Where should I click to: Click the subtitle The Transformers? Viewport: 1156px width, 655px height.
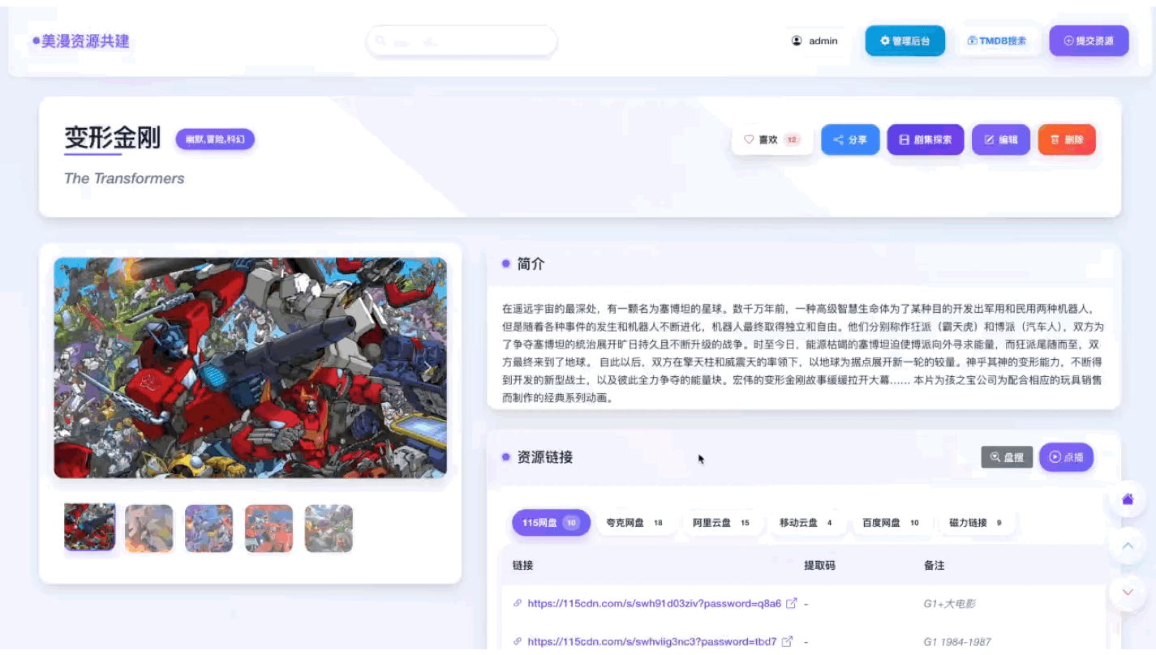[x=124, y=178]
